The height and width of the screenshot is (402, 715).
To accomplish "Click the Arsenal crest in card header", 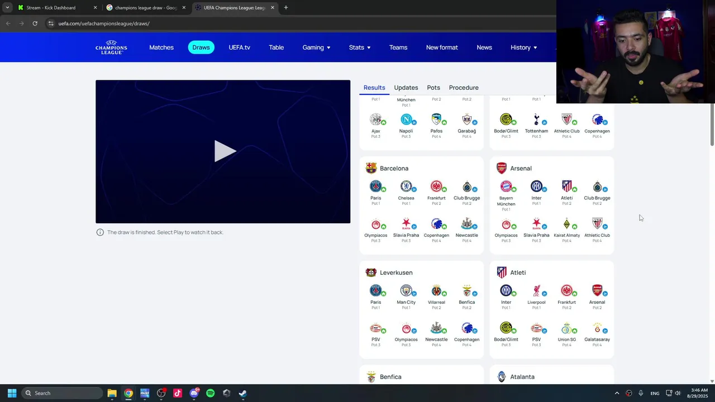I will click(x=502, y=168).
